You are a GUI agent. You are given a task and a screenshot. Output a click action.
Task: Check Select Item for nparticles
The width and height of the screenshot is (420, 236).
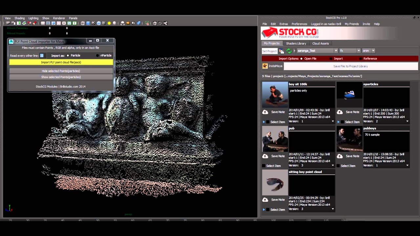point(342,122)
